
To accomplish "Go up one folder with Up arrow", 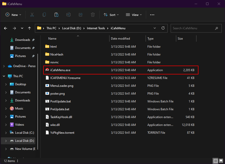I will (30, 28).
